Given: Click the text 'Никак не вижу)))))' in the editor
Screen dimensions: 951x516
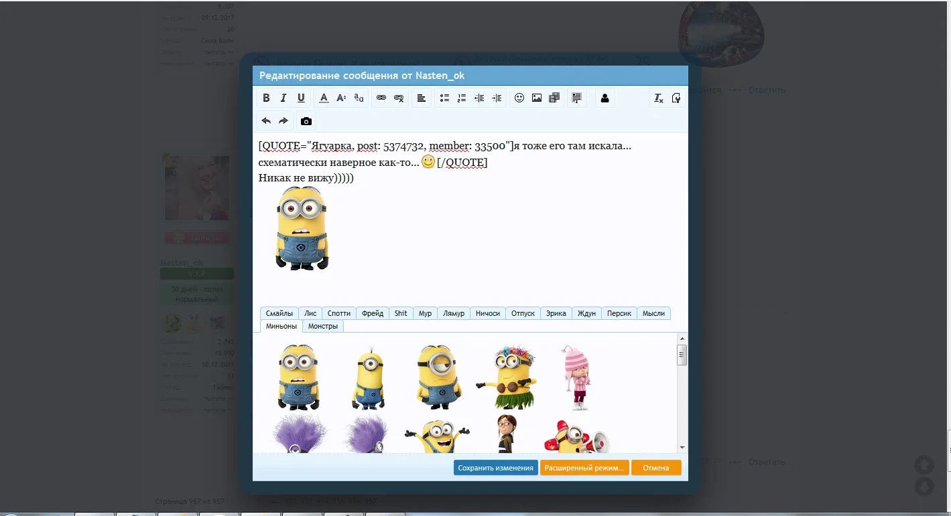Looking at the screenshot, I should click(306, 178).
